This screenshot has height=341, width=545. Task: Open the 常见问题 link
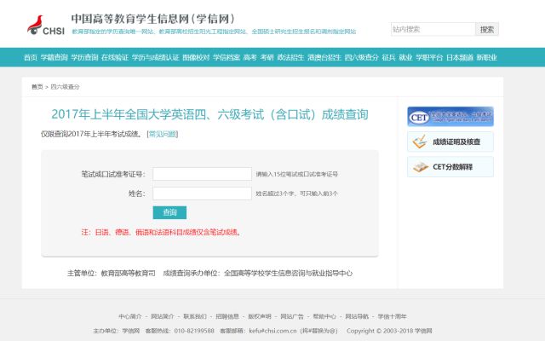pos(163,134)
